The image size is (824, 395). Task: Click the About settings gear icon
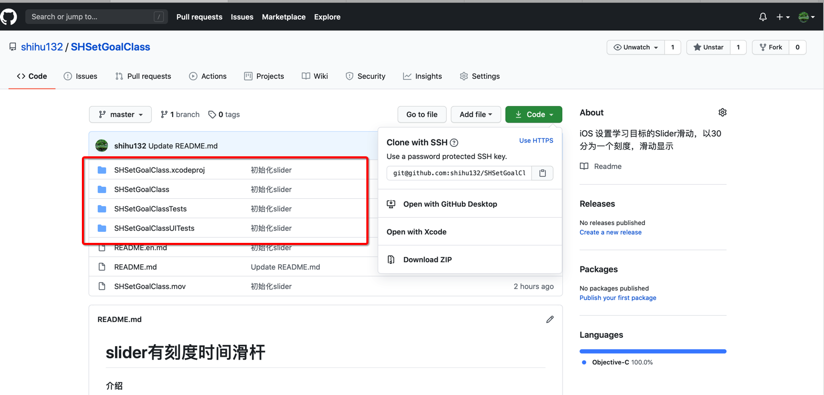point(722,112)
